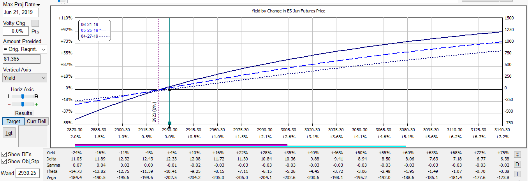Click the Gamma row label
528x181 pixels.
[x=53, y=165]
